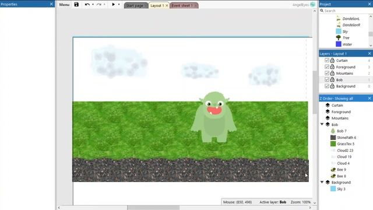373x210 pixels.
Task: Click the Mountains layer icon in Z Order
Action: click(328, 118)
